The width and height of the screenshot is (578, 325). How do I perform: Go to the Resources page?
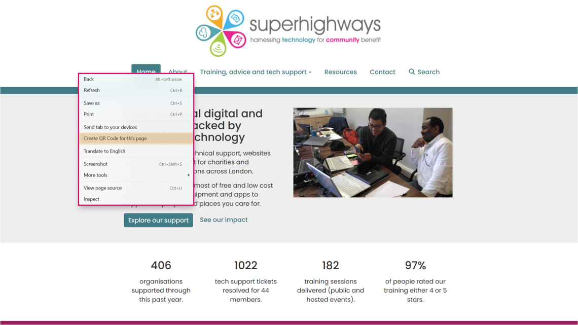pos(340,72)
